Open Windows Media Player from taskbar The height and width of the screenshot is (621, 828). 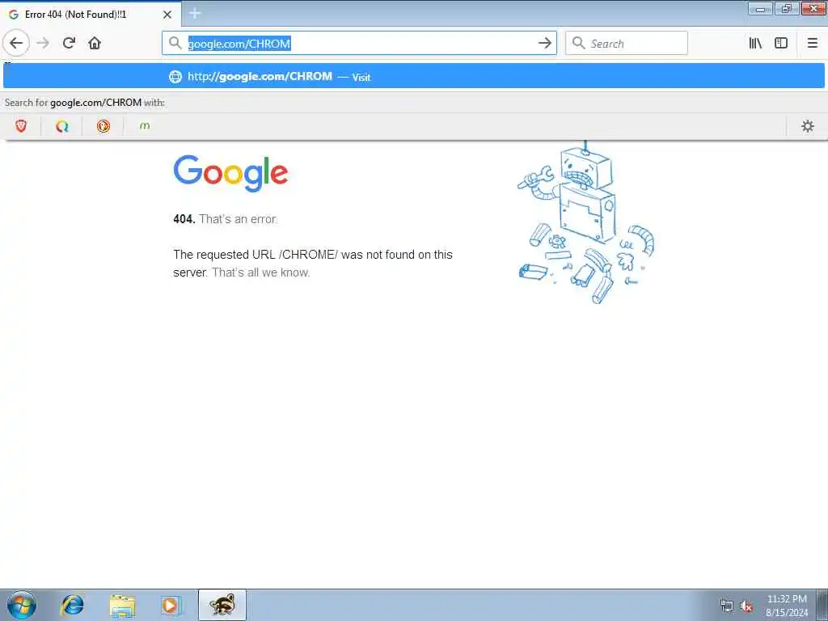171,605
